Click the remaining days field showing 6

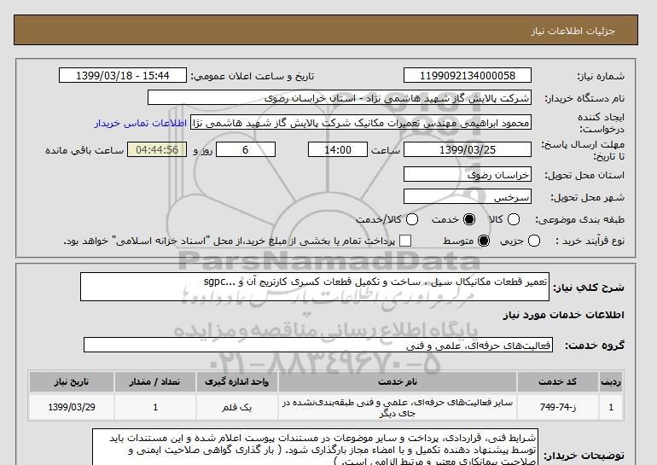coord(246,149)
